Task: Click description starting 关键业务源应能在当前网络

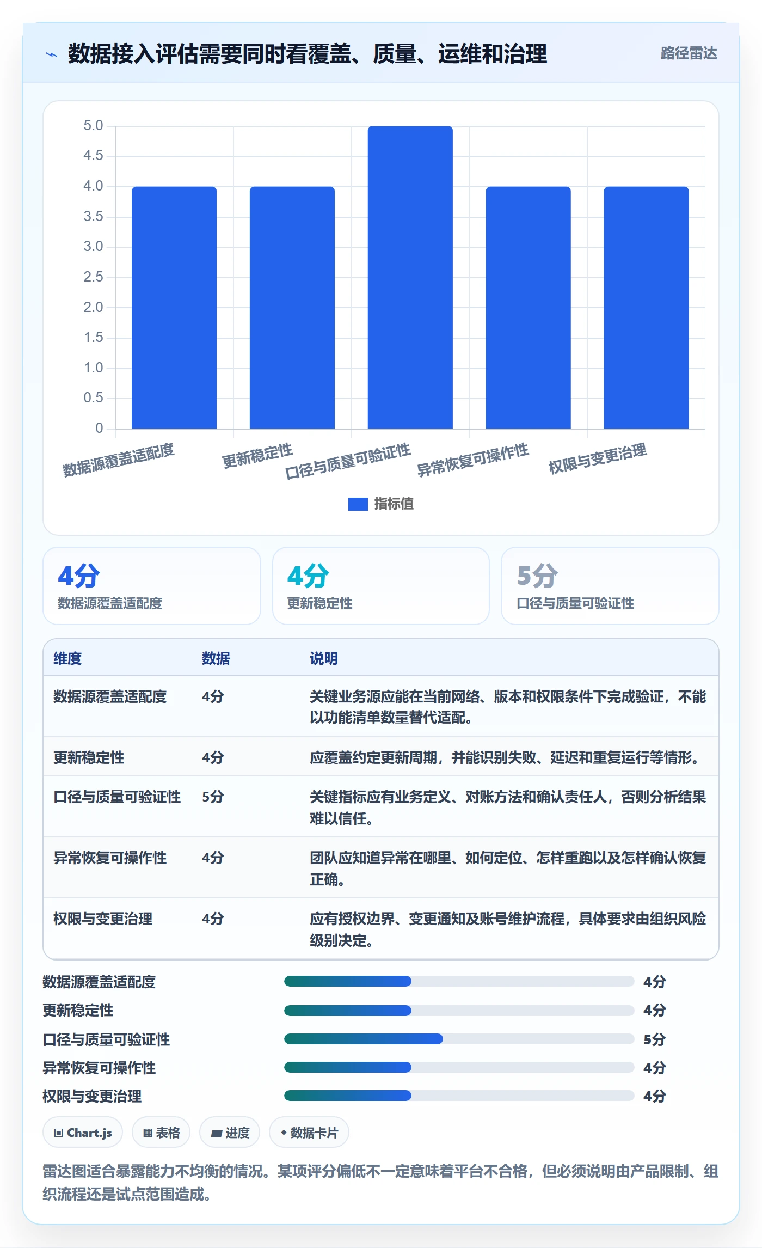Action: 508,707
